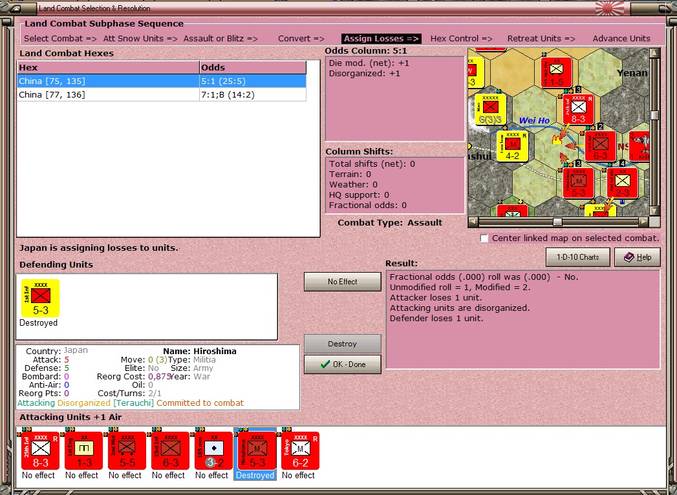Click the map horizontal scrollbar thumb
677x495 pixels.
pyautogui.click(x=557, y=222)
